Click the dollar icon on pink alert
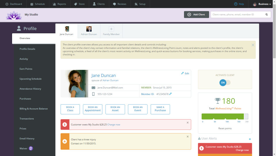The image size is (276, 156). [x=65, y=124]
